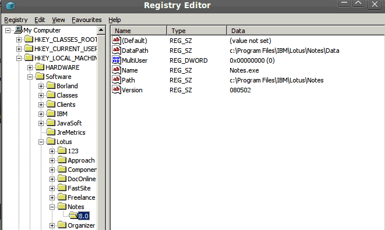
Task: Click the Borland folder icon
Action: click(51, 86)
